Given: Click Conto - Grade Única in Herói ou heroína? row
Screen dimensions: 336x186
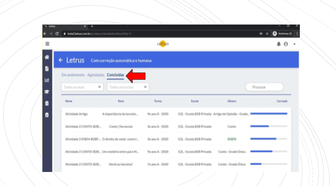Looking at the screenshot, I should point(232,164).
